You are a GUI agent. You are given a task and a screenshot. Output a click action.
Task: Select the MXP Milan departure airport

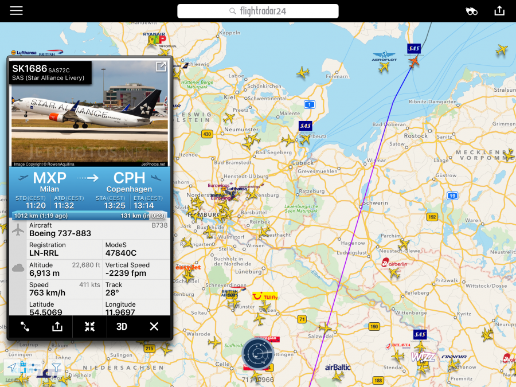click(49, 182)
